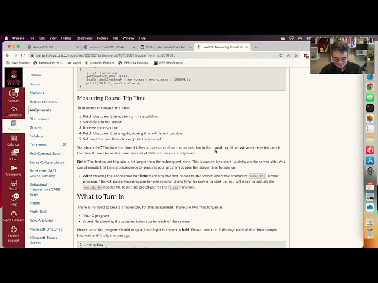Open Chrome from the dock

(x=370, y=87)
